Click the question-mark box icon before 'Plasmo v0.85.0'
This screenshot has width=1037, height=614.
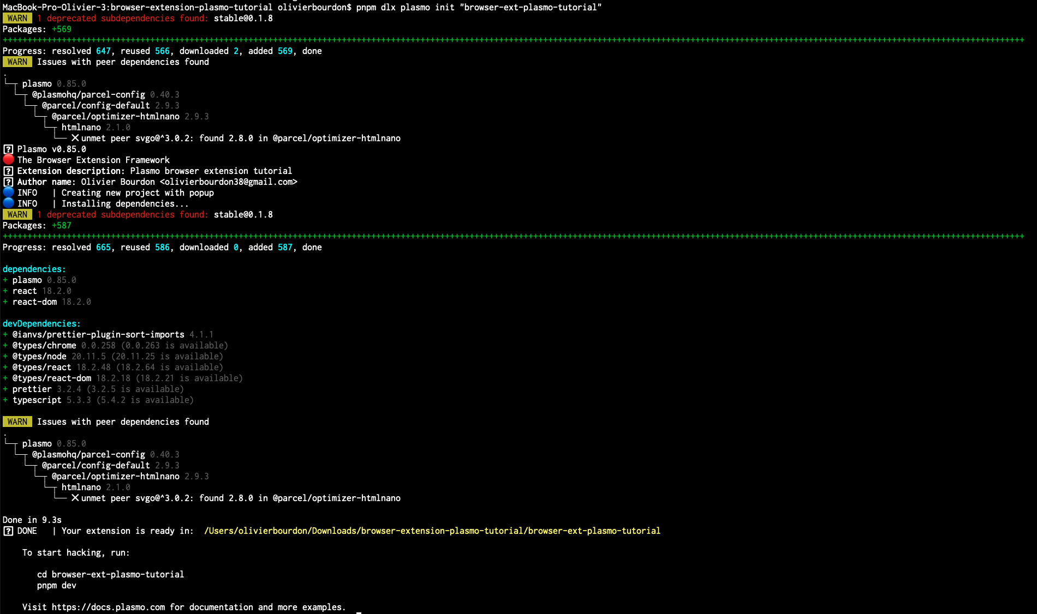click(8, 149)
